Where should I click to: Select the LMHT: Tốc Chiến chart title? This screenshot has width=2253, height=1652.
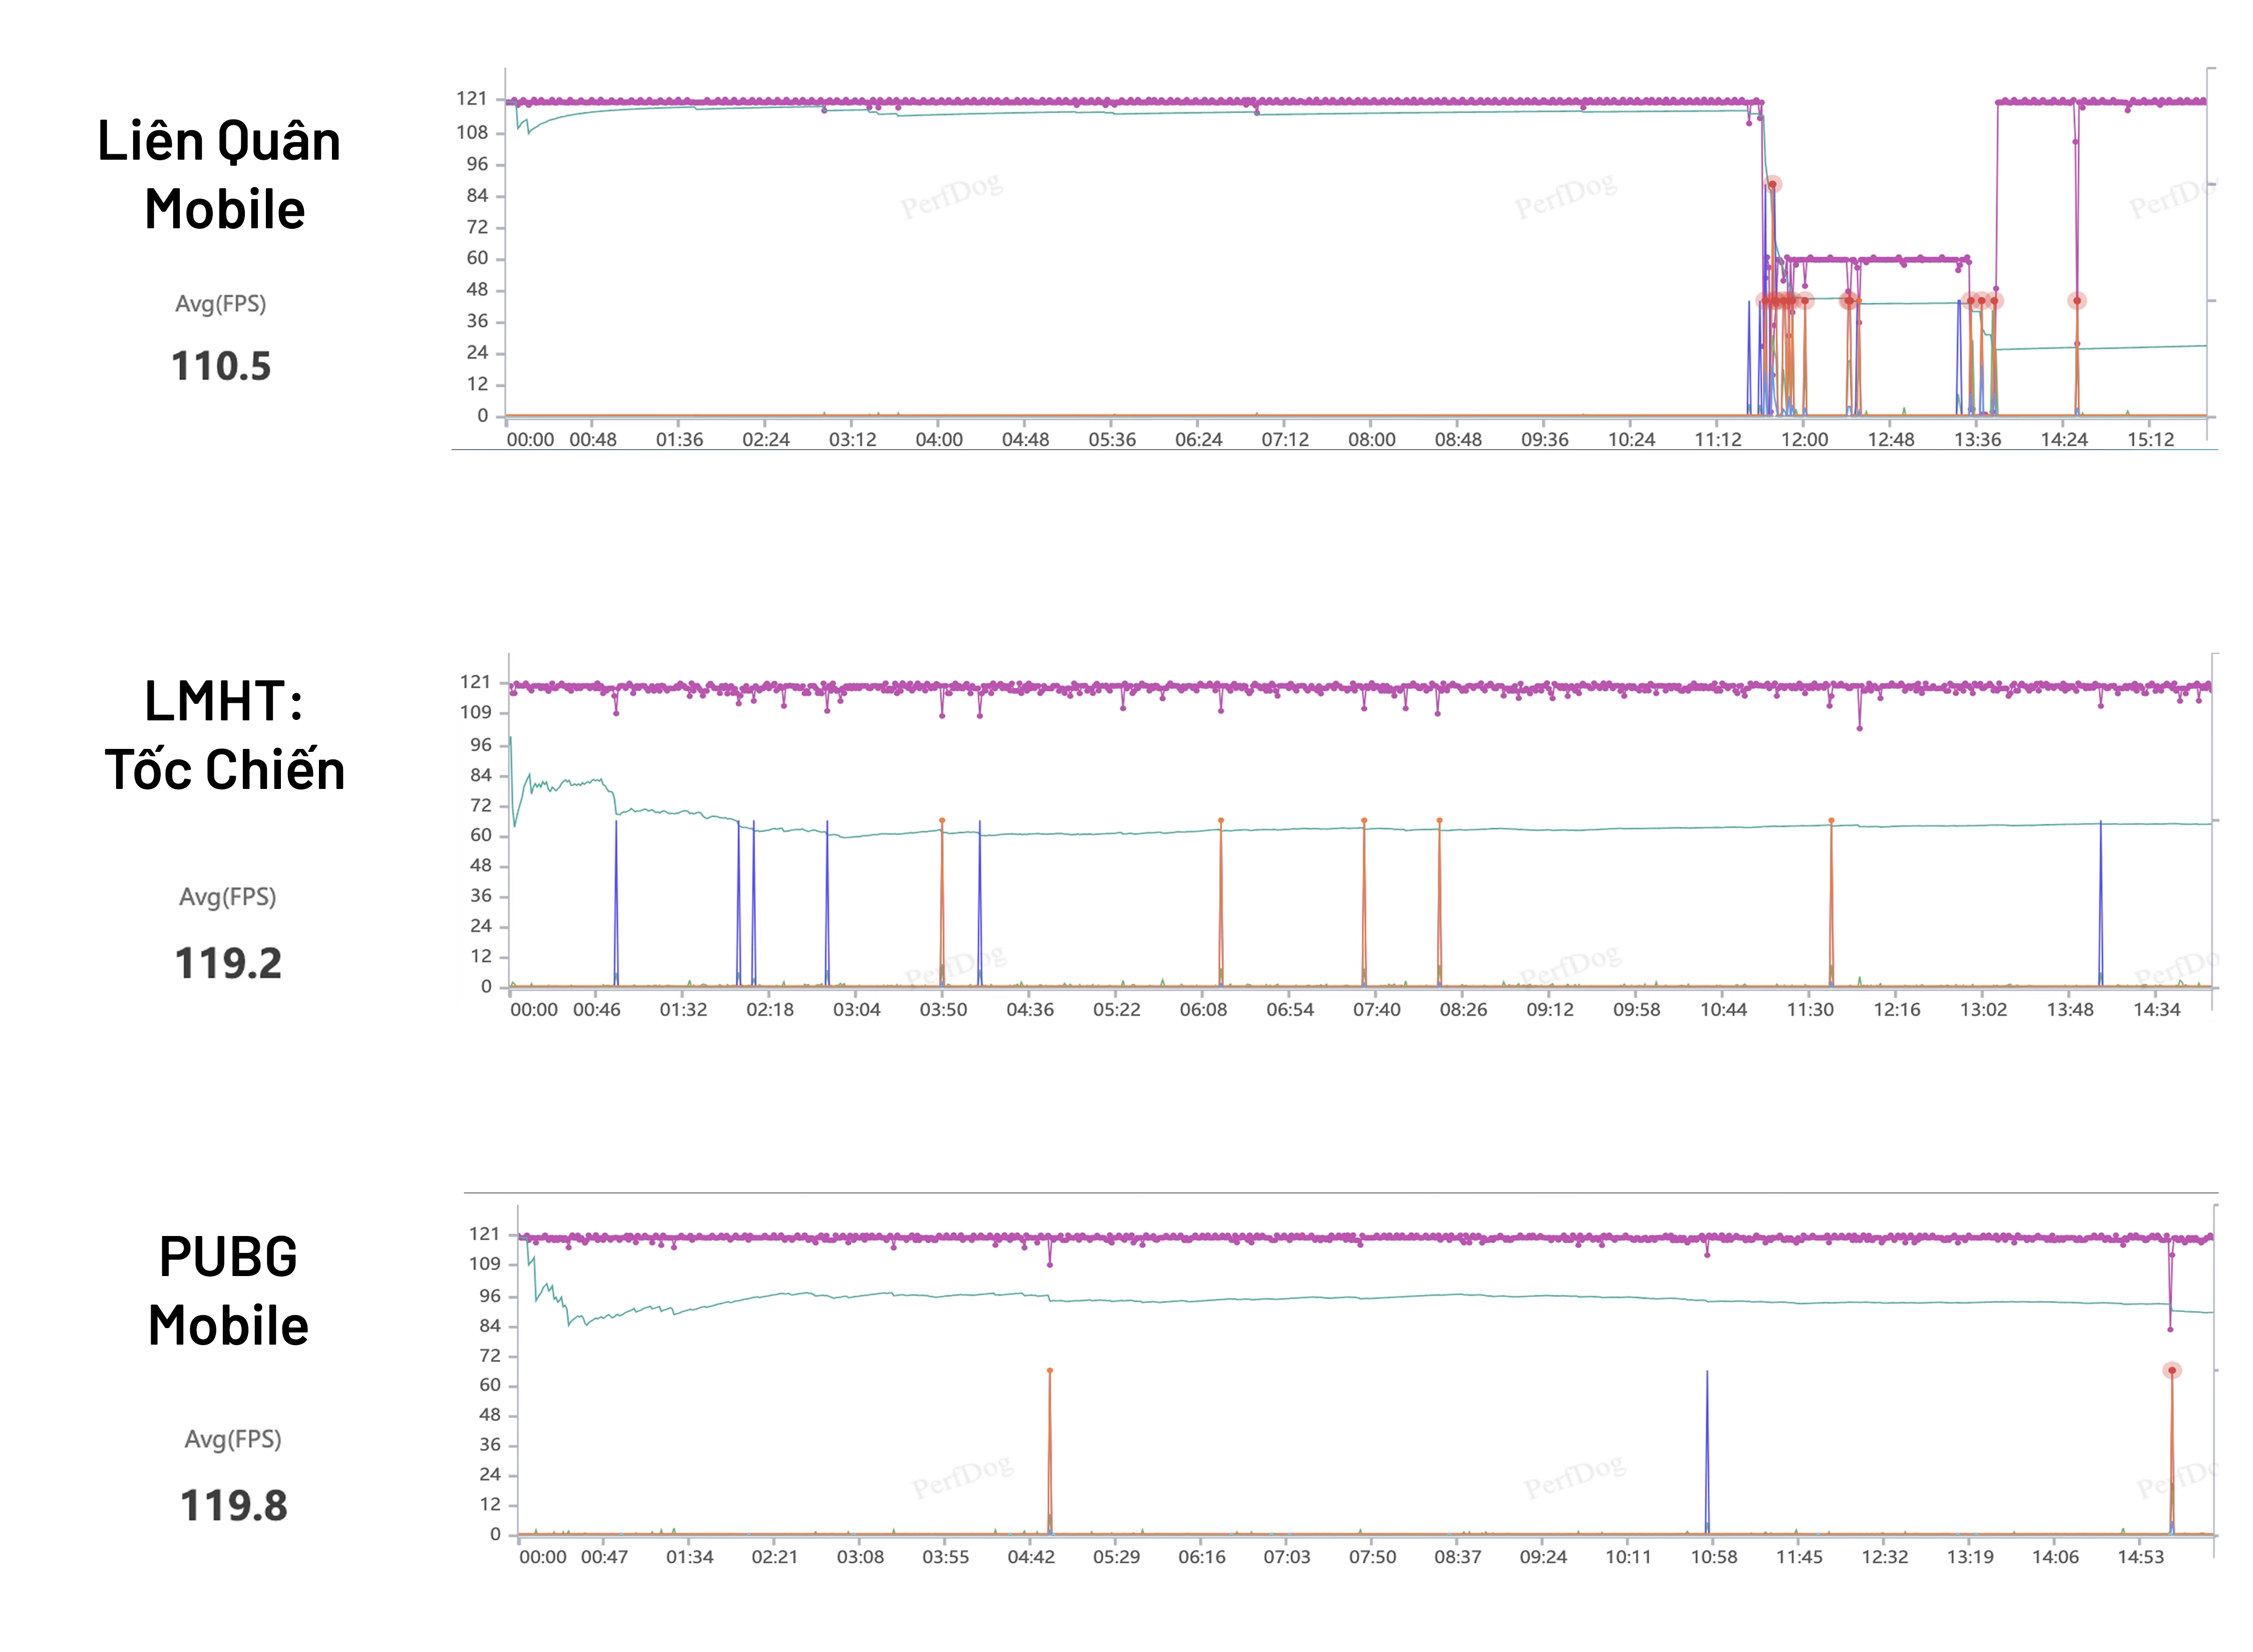(x=225, y=735)
